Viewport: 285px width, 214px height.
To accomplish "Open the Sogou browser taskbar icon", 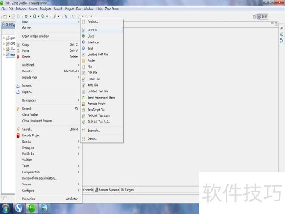I will (18, 208).
